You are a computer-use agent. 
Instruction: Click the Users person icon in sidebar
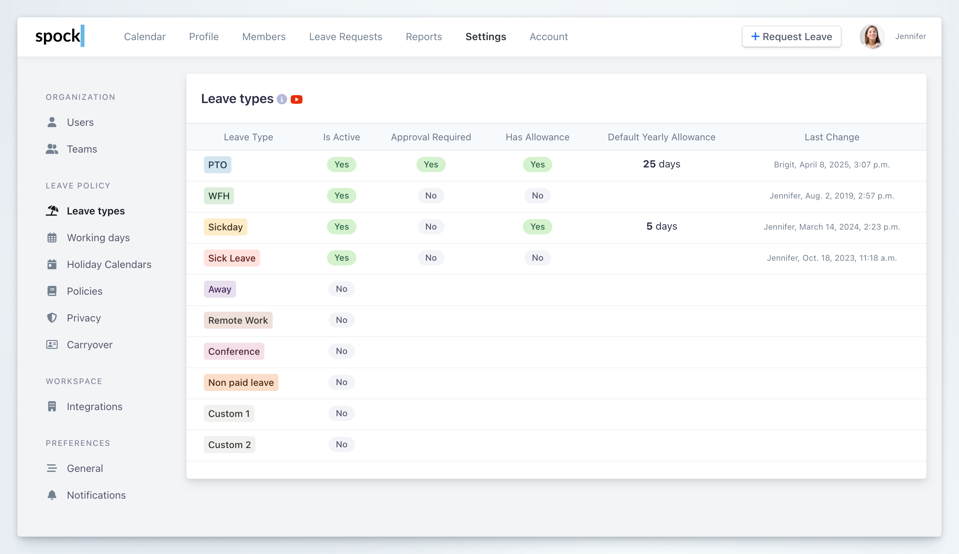(x=52, y=122)
